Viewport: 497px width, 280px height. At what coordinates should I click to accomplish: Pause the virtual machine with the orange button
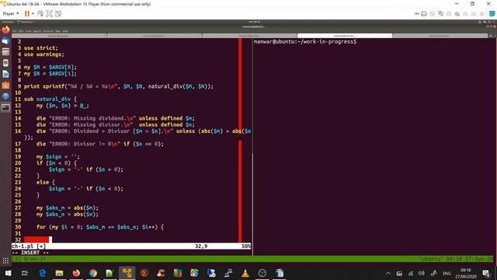(27, 14)
